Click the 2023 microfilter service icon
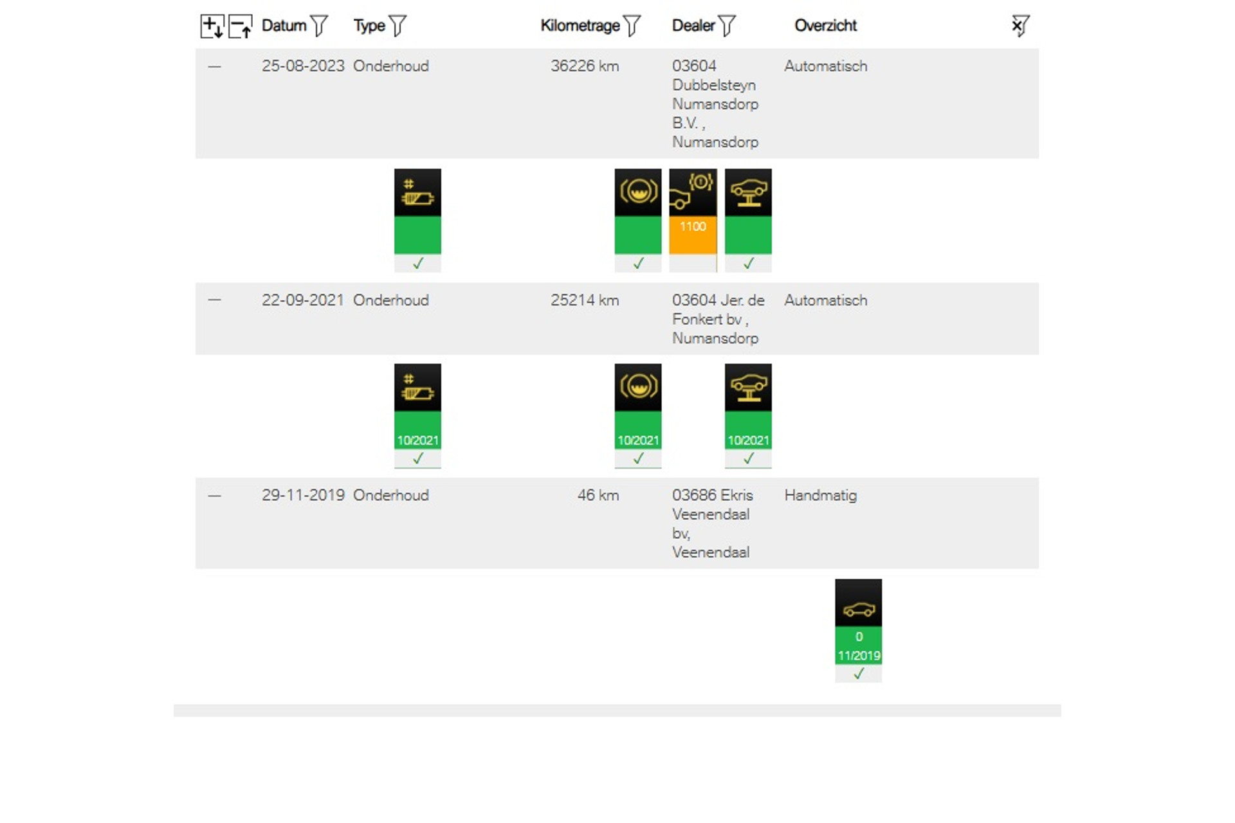 tap(417, 193)
